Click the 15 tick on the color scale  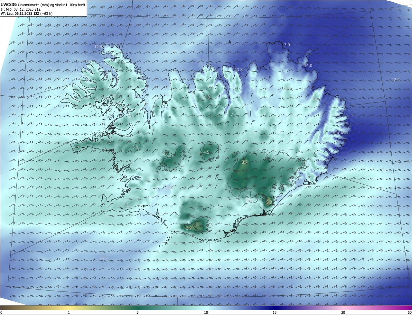tap(275, 312)
